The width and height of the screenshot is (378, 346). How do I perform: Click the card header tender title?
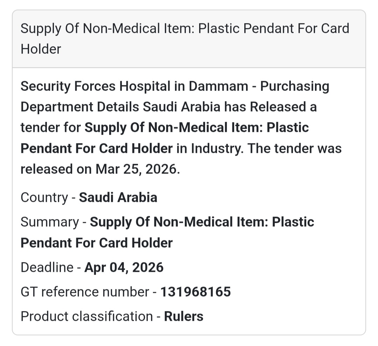point(185,28)
